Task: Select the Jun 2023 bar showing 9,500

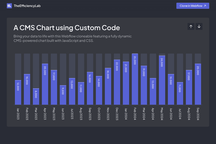Action: coord(63,95)
